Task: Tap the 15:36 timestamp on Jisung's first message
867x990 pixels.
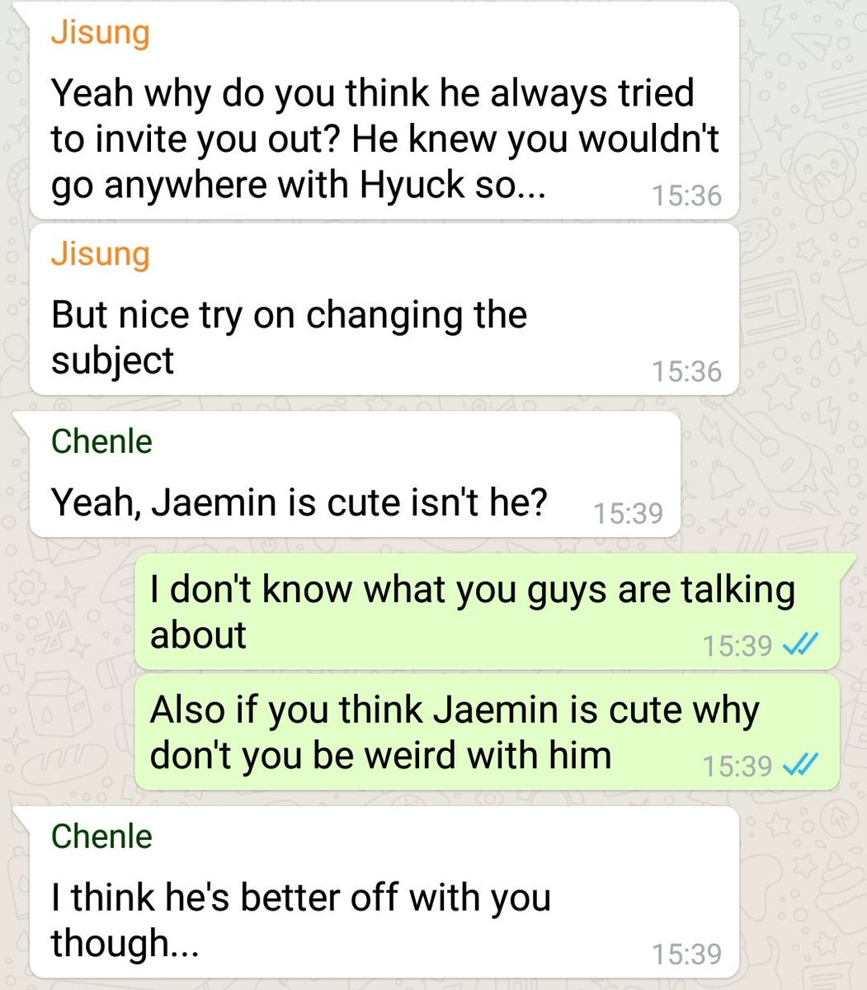Action: click(686, 196)
